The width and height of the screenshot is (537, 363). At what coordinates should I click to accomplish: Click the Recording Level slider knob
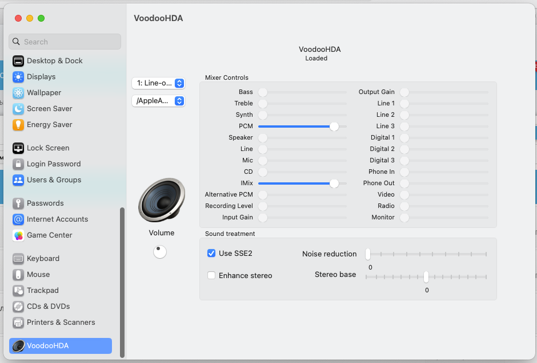tap(263, 206)
